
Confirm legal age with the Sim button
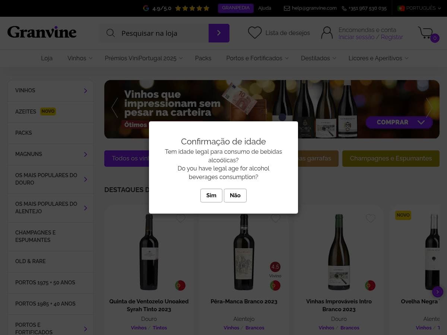click(211, 195)
